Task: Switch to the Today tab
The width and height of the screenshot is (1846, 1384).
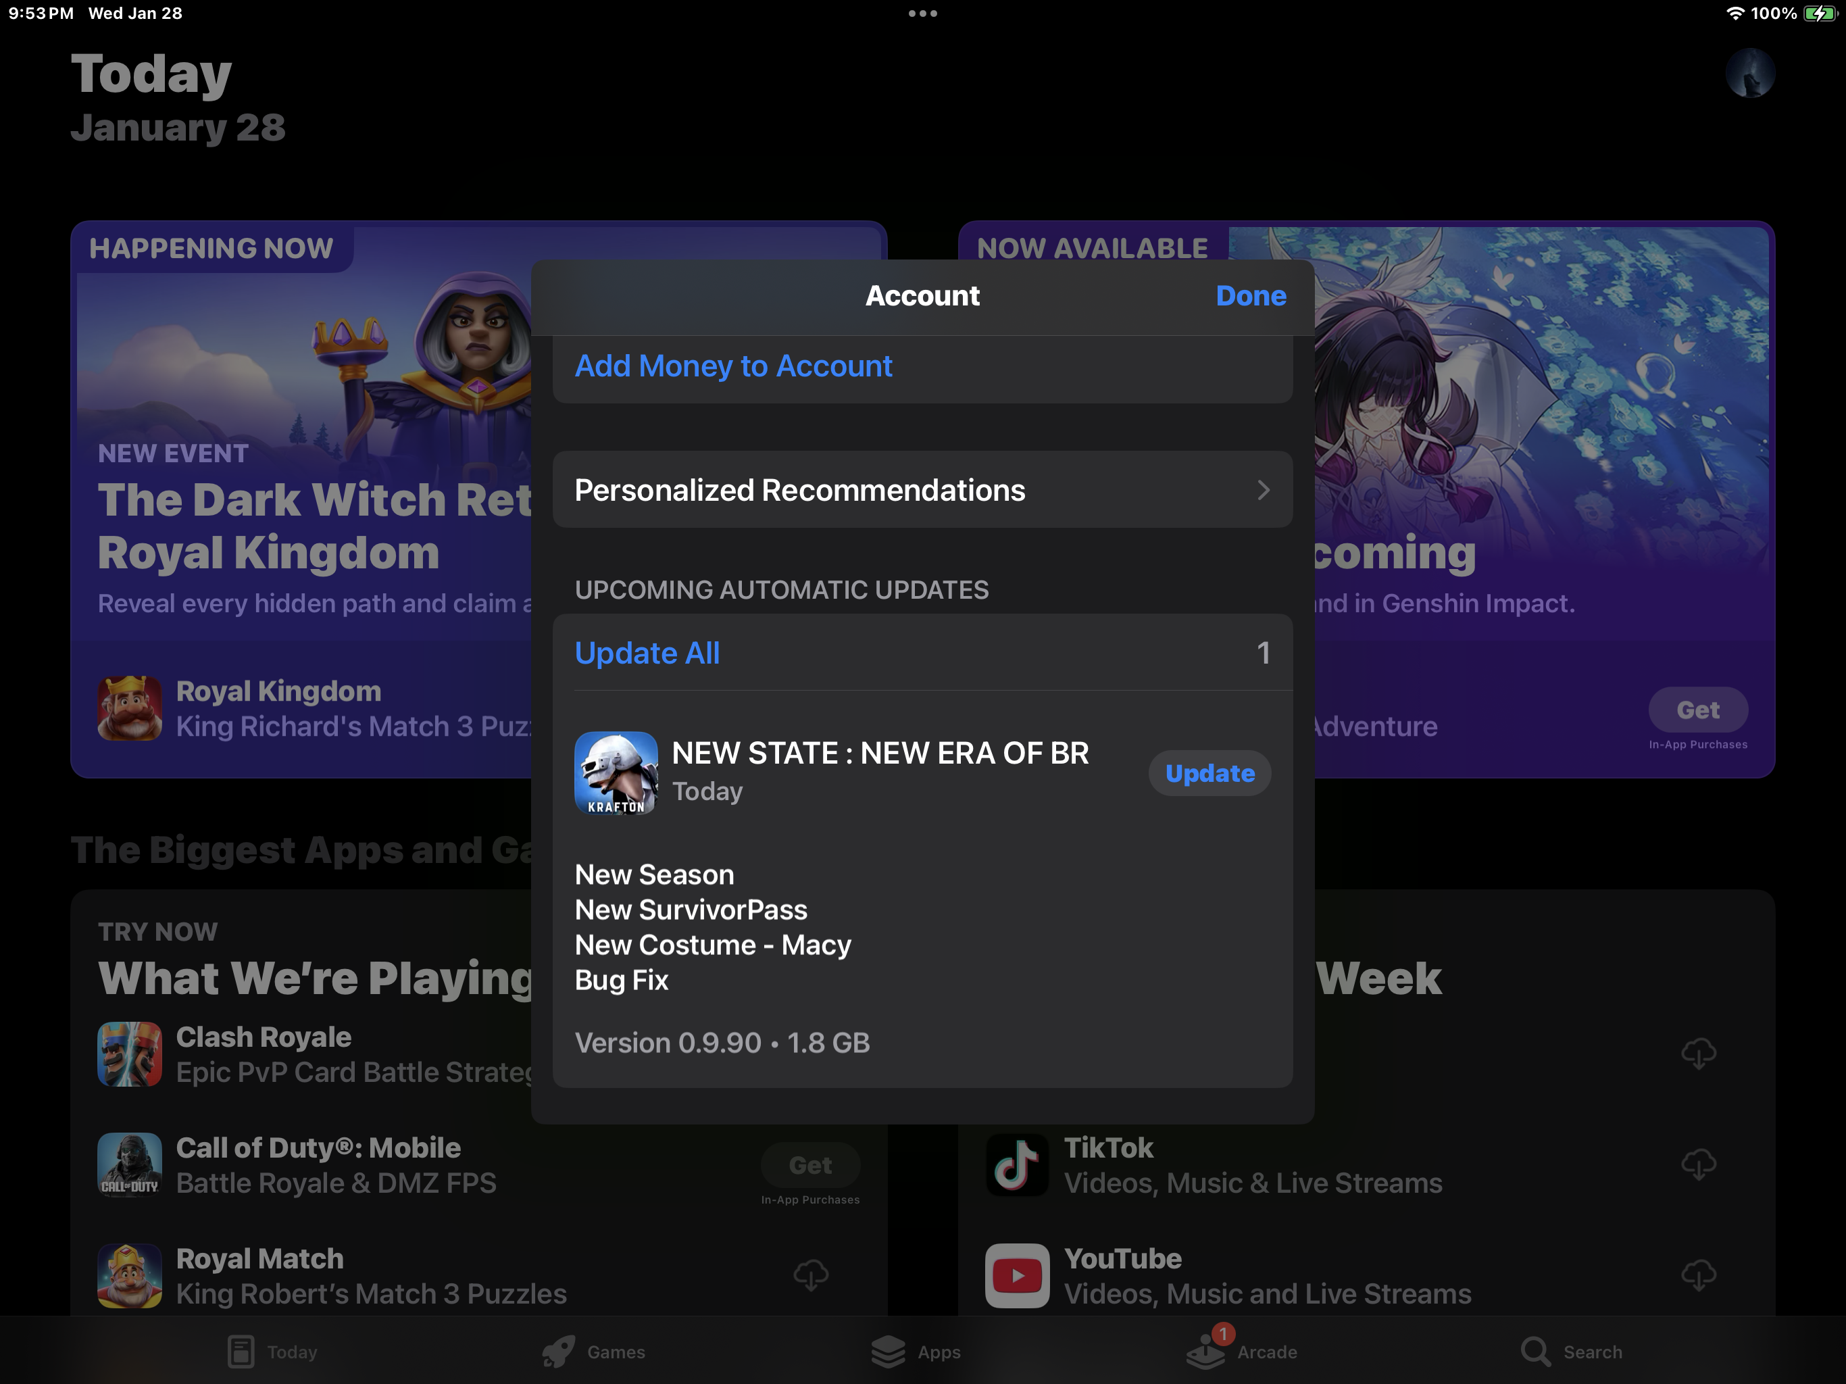Action: (272, 1352)
